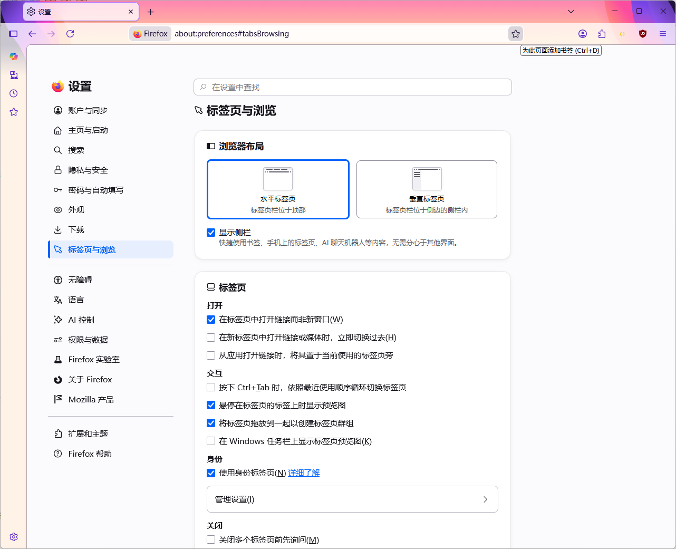Viewport: 676px width, 549px height.
Task: Click the Firefox identity box in URL bar
Action: (x=150, y=34)
